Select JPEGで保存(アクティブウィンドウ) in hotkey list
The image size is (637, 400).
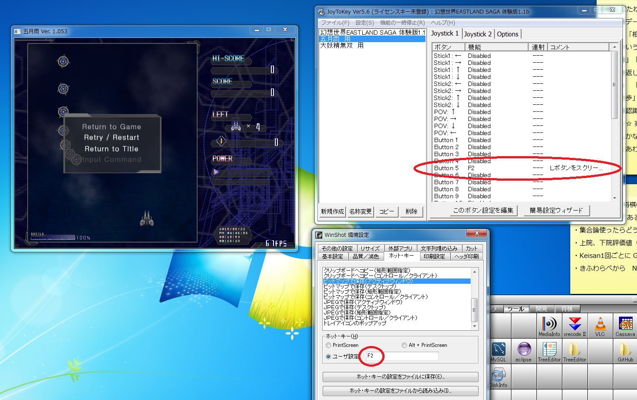(x=397, y=302)
